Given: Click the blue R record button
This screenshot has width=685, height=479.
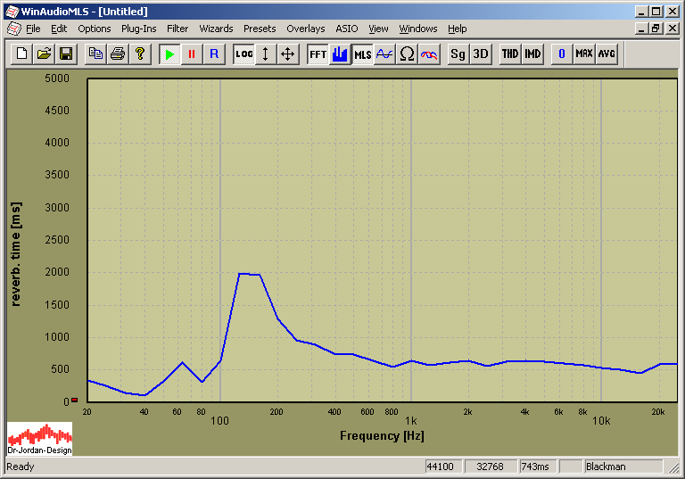Looking at the screenshot, I should [x=213, y=54].
